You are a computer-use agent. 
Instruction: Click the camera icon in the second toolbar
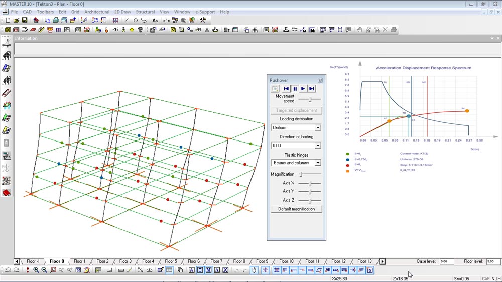click(140, 30)
